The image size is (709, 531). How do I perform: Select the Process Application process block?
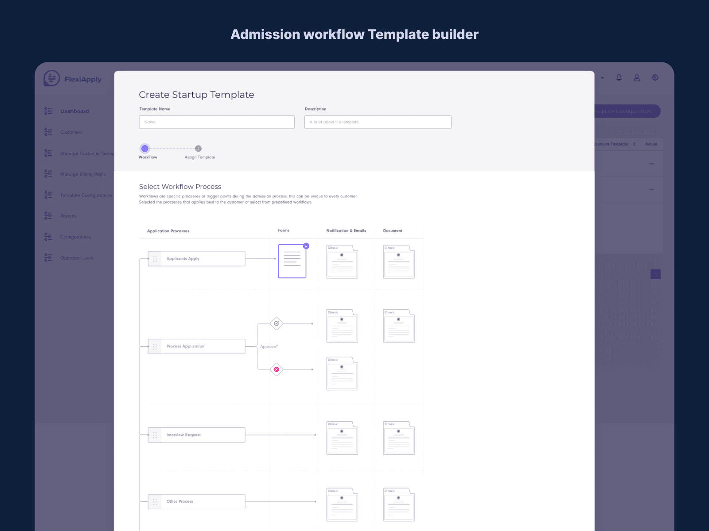click(196, 346)
